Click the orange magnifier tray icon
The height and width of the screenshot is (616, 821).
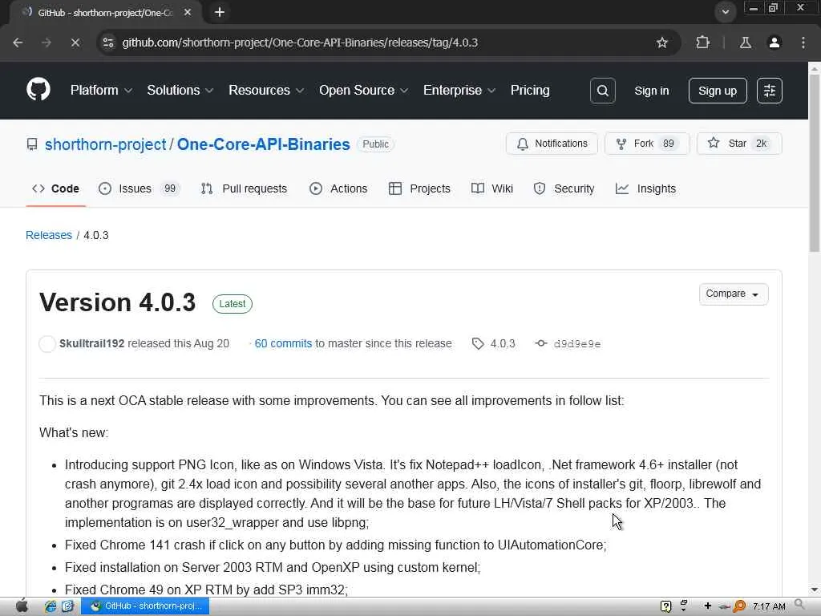click(739, 606)
